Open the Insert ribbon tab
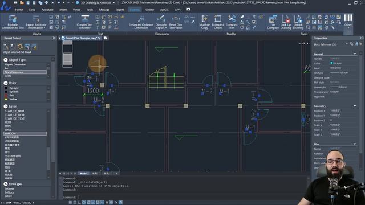 (x=63, y=10)
